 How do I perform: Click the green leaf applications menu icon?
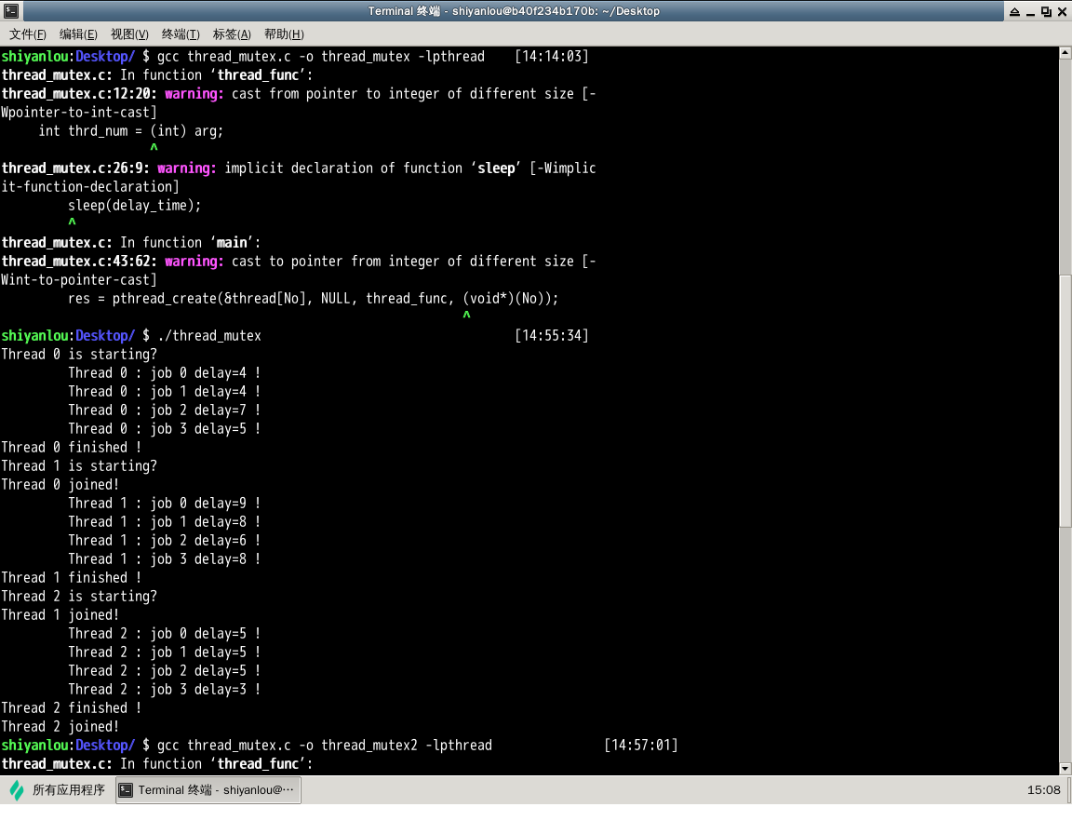(x=17, y=790)
